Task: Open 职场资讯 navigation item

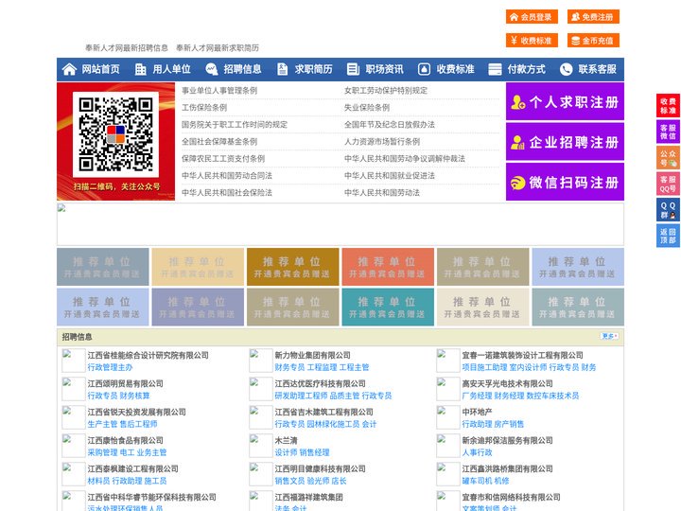Action: click(x=384, y=69)
